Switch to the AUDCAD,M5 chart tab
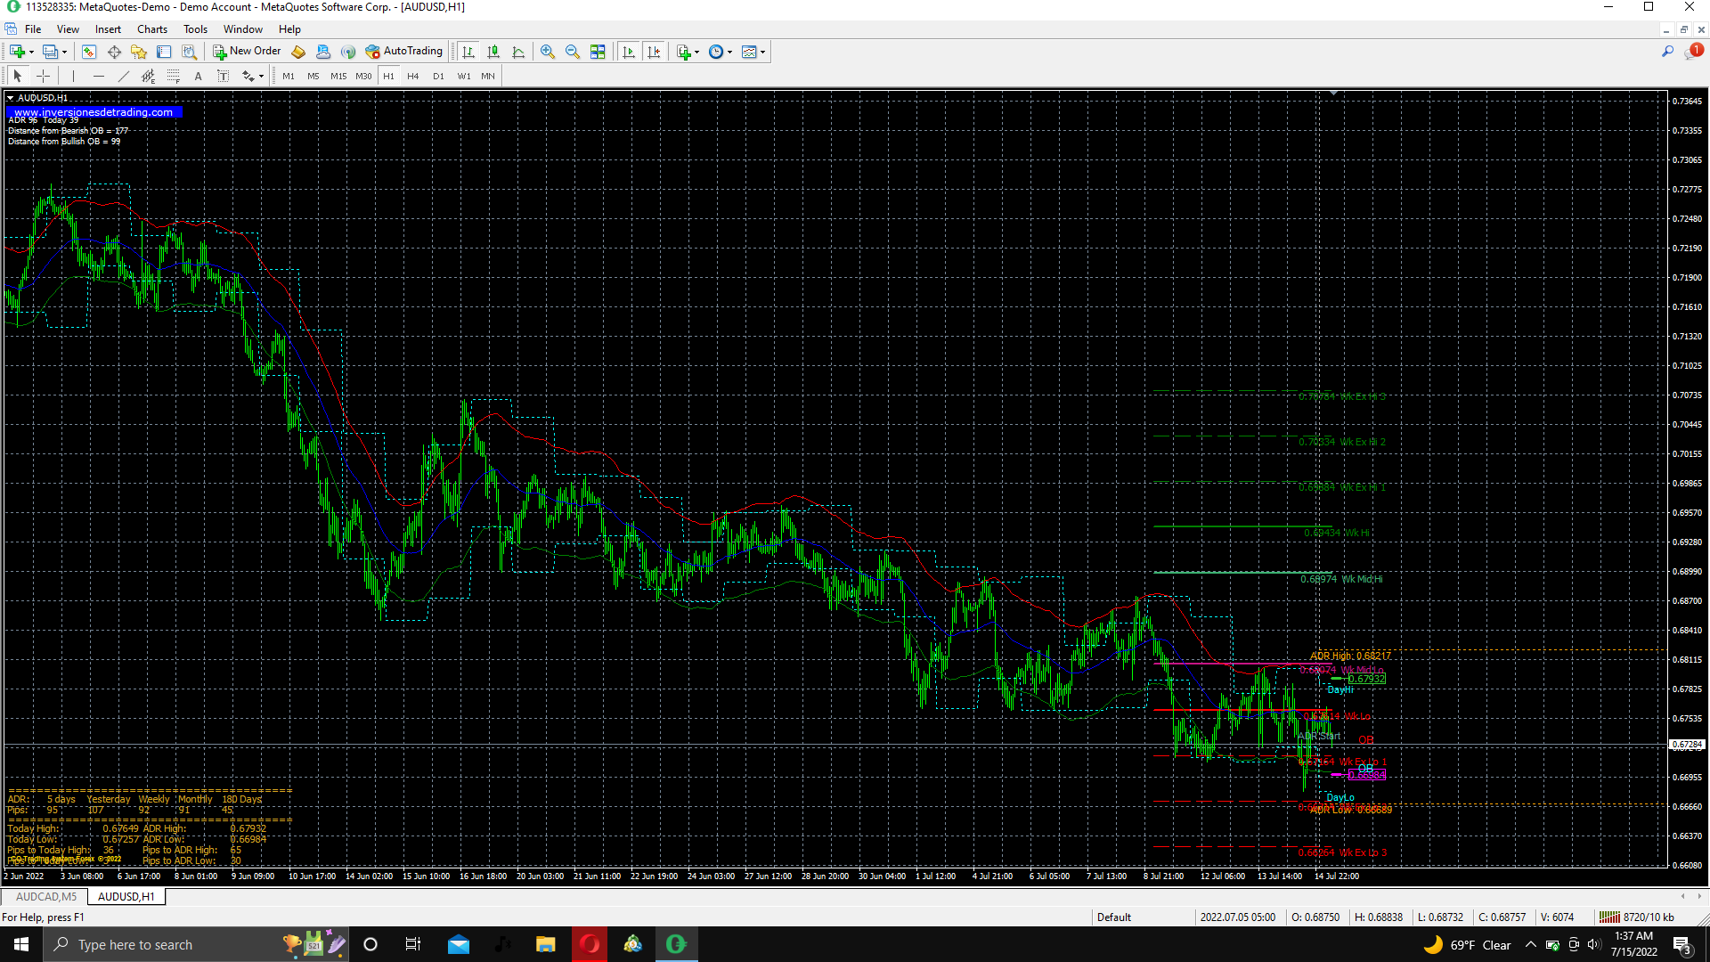The image size is (1710, 962). [46, 897]
